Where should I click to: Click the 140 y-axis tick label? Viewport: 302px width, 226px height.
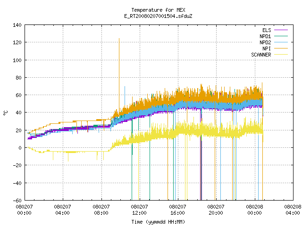pos(17,25)
